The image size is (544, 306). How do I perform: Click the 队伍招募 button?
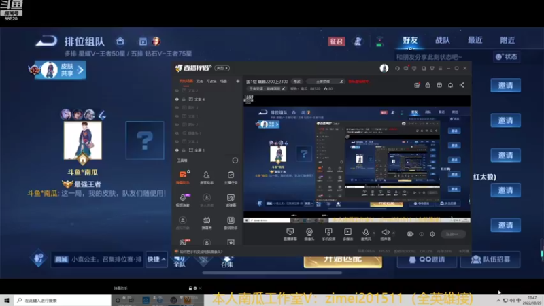[x=490, y=260]
